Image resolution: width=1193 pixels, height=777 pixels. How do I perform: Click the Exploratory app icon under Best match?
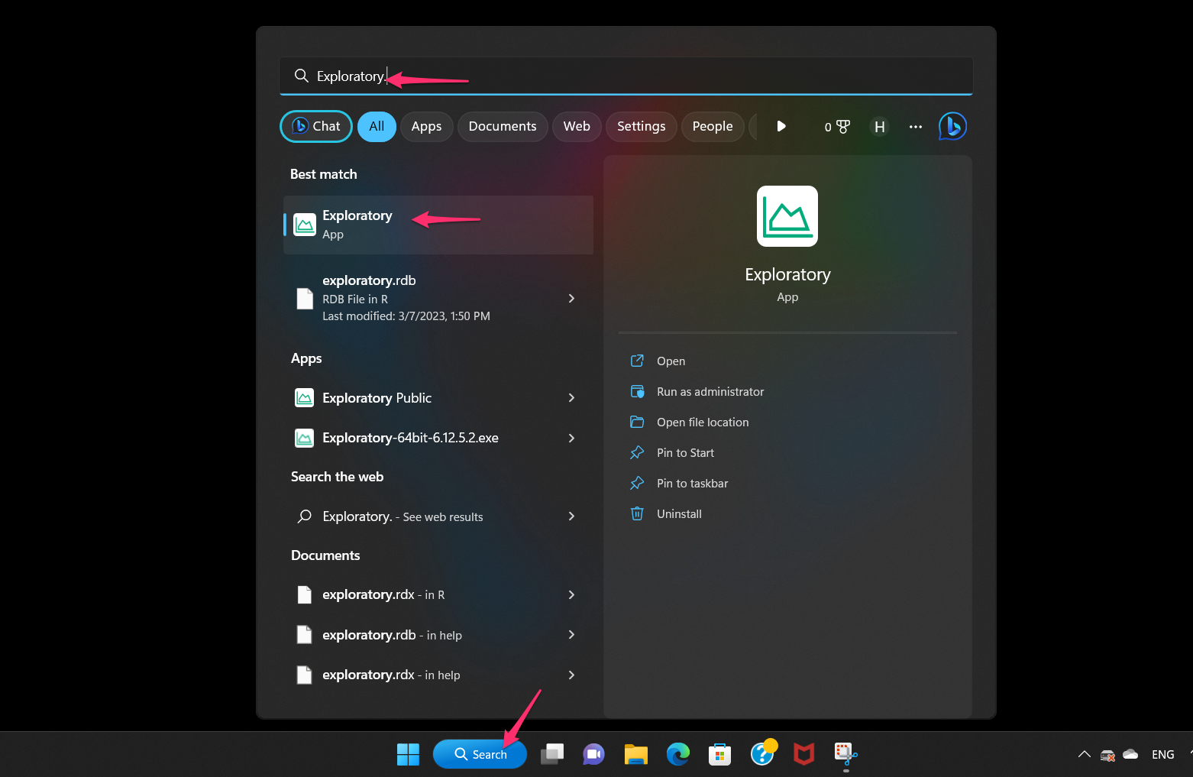[304, 225]
